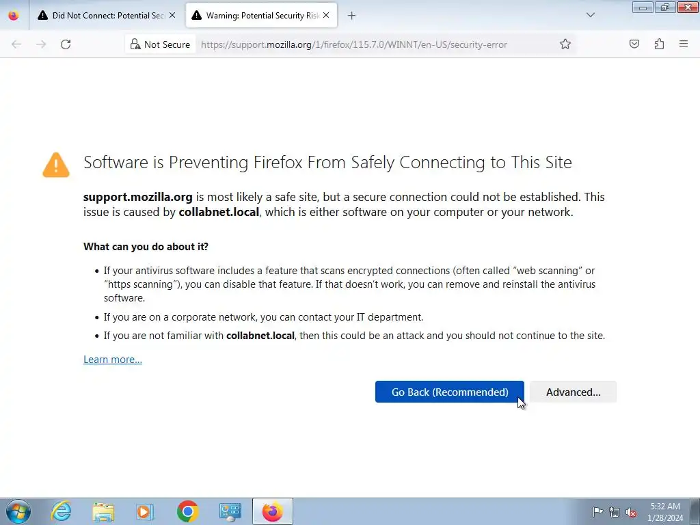Open Firefox View pinned icon
700x525 pixels.
[x=14, y=16]
